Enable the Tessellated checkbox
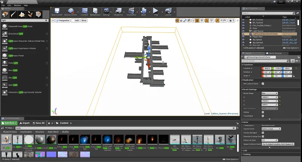The width and height of the screenshot is (302, 162). click(x=263, y=116)
